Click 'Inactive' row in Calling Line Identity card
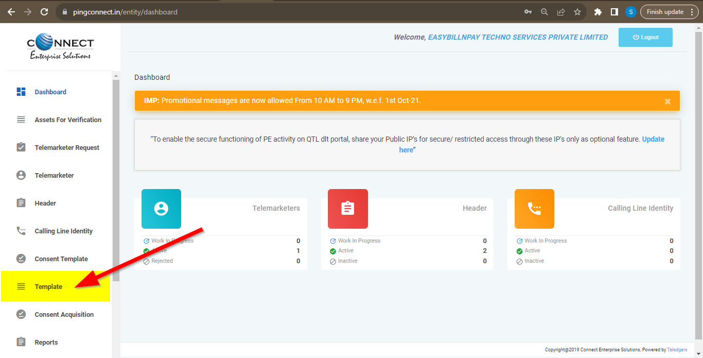Screen dimensions: 703x358 pyautogui.click(x=595, y=261)
